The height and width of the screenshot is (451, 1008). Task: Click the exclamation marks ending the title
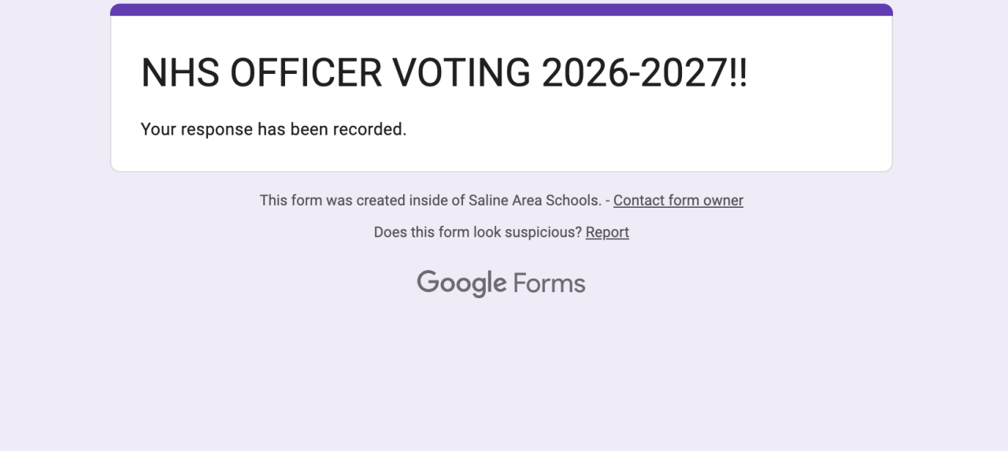739,73
